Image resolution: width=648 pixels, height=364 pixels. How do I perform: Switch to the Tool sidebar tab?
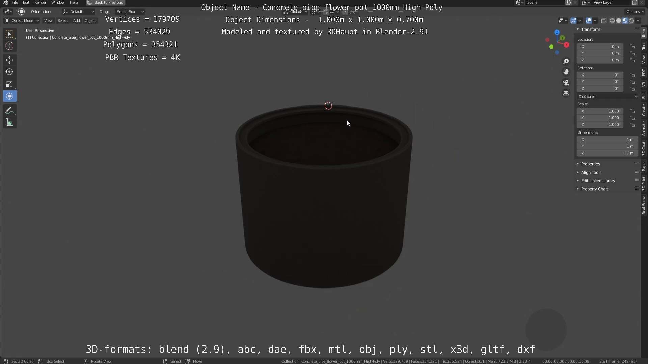pyautogui.click(x=644, y=46)
